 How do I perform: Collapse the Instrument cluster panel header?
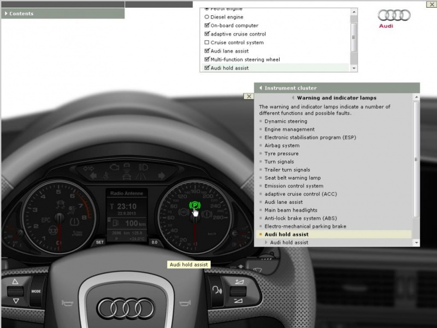point(261,88)
